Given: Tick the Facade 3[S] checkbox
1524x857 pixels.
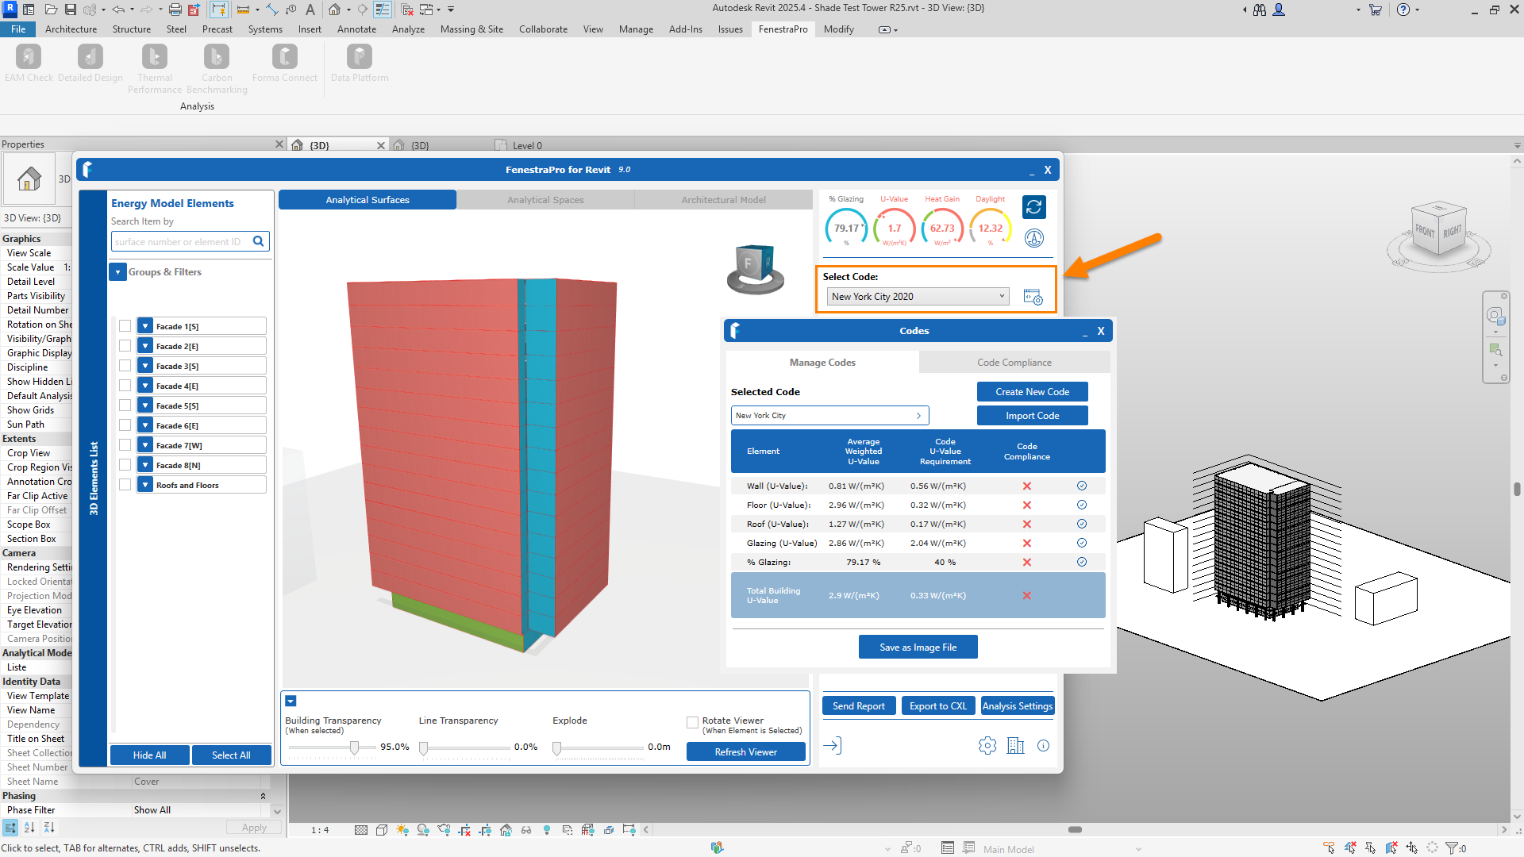Looking at the screenshot, I should [x=125, y=366].
